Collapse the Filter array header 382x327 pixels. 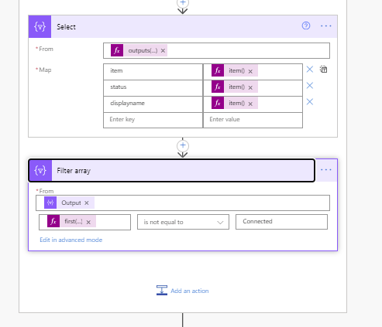click(171, 170)
